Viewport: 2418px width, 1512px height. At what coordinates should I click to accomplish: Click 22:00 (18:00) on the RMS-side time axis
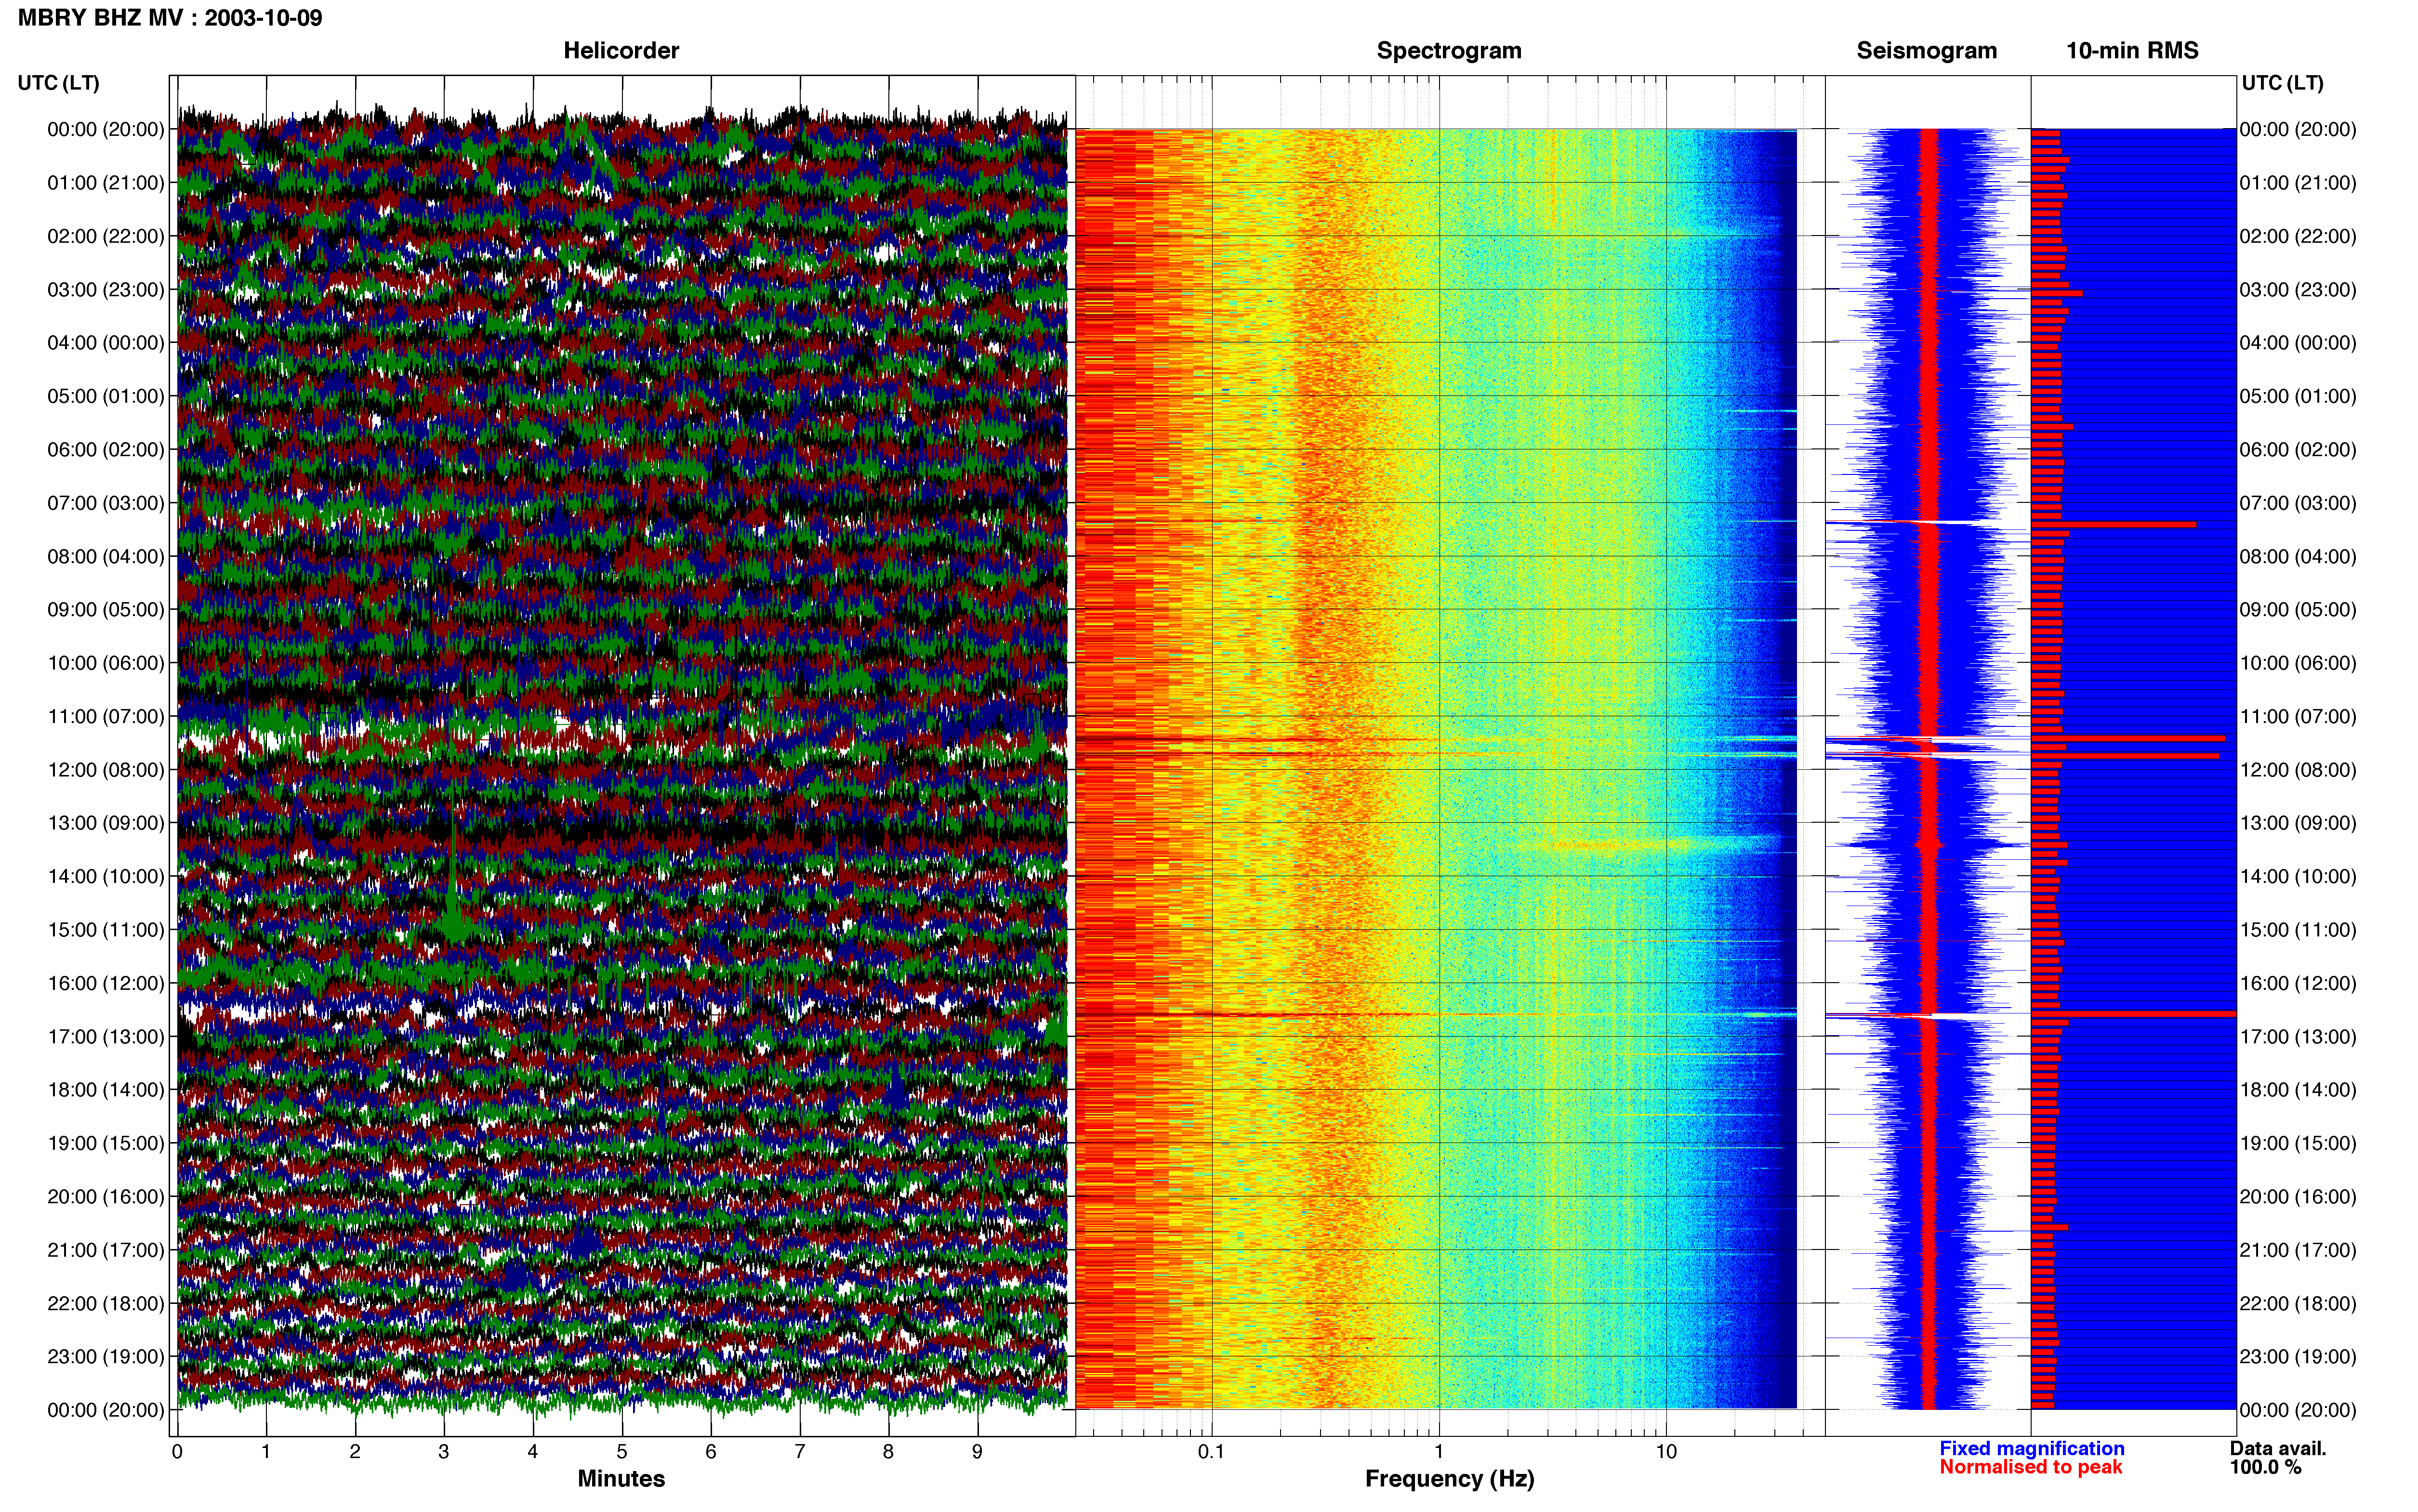(x=2298, y=1304)
